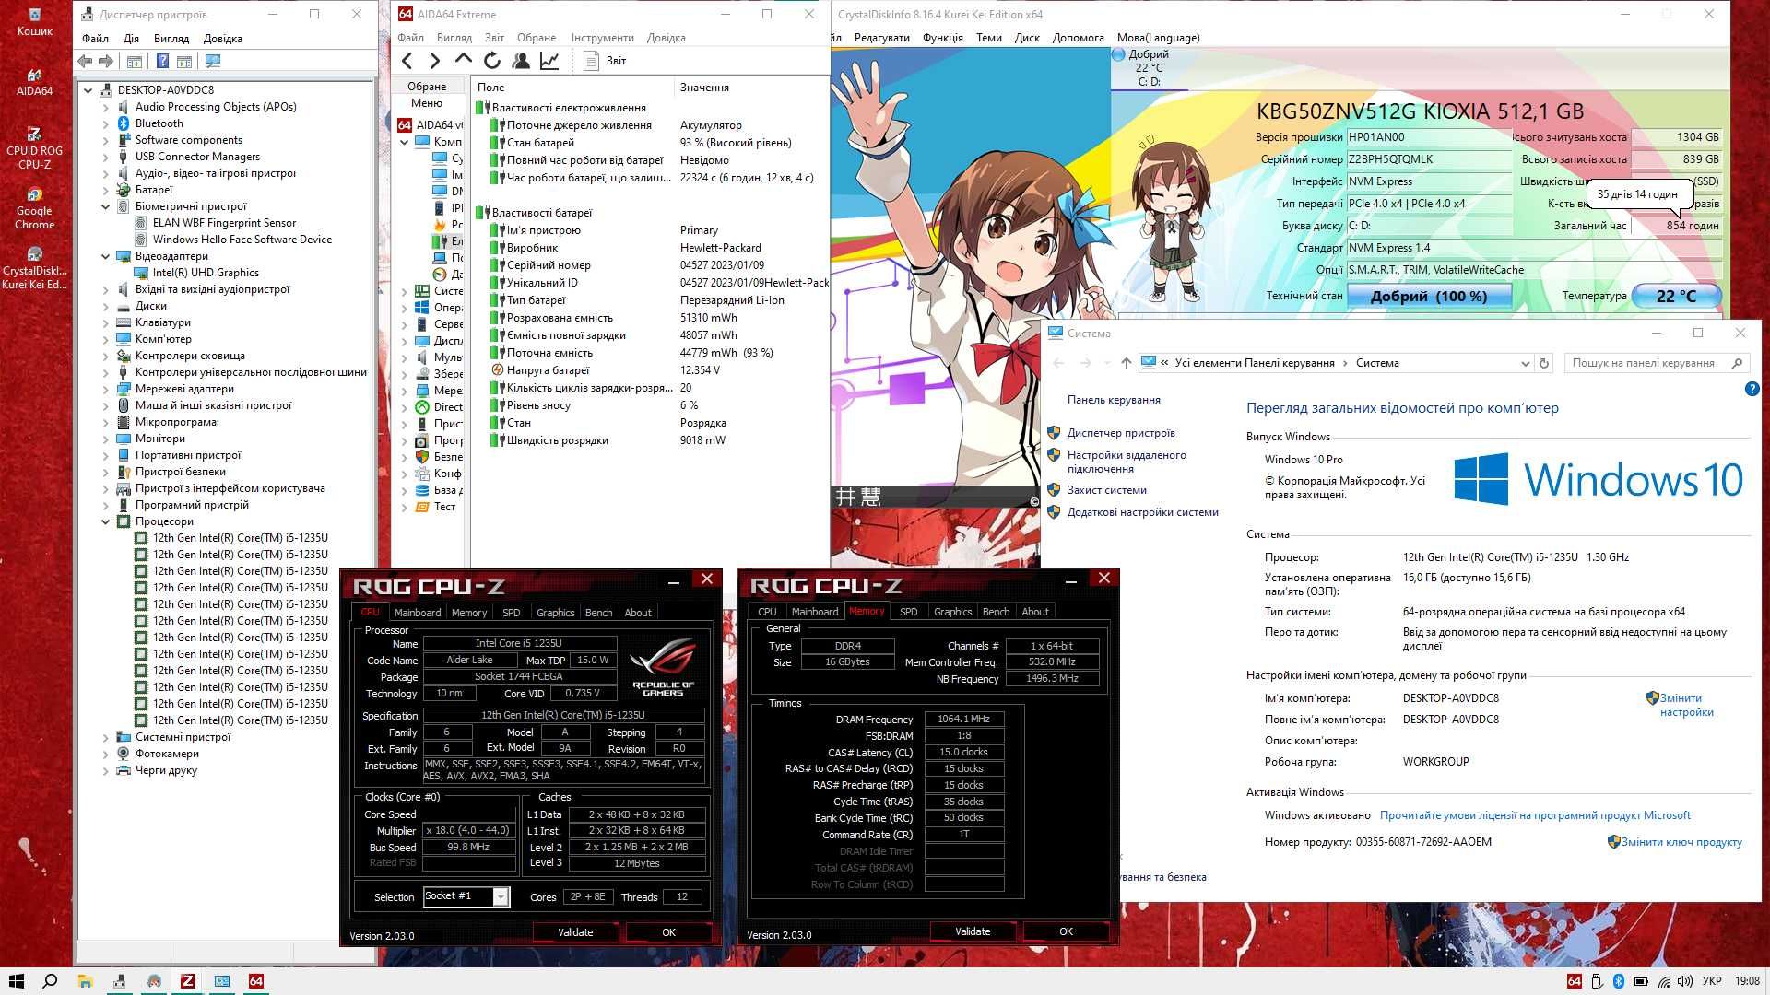Switch to Mainboard tab in left CPU-Z window
Screen dimensions: 1770x995
[x=417, y=613]
